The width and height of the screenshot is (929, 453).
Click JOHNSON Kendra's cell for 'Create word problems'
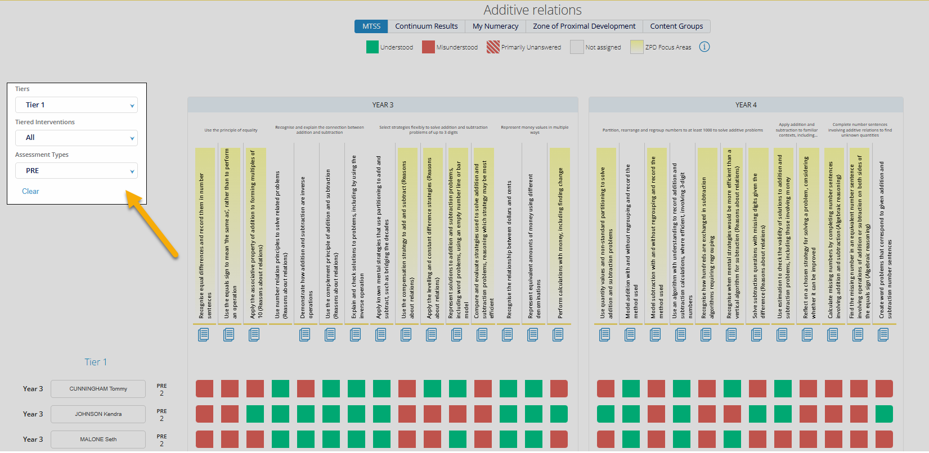coord(884,414)
